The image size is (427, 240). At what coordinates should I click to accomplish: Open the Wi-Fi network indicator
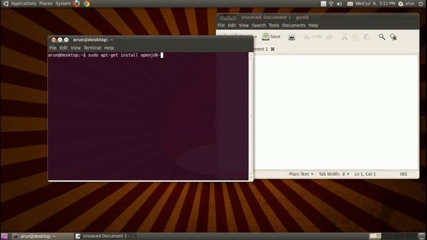(x=331, y=3)
